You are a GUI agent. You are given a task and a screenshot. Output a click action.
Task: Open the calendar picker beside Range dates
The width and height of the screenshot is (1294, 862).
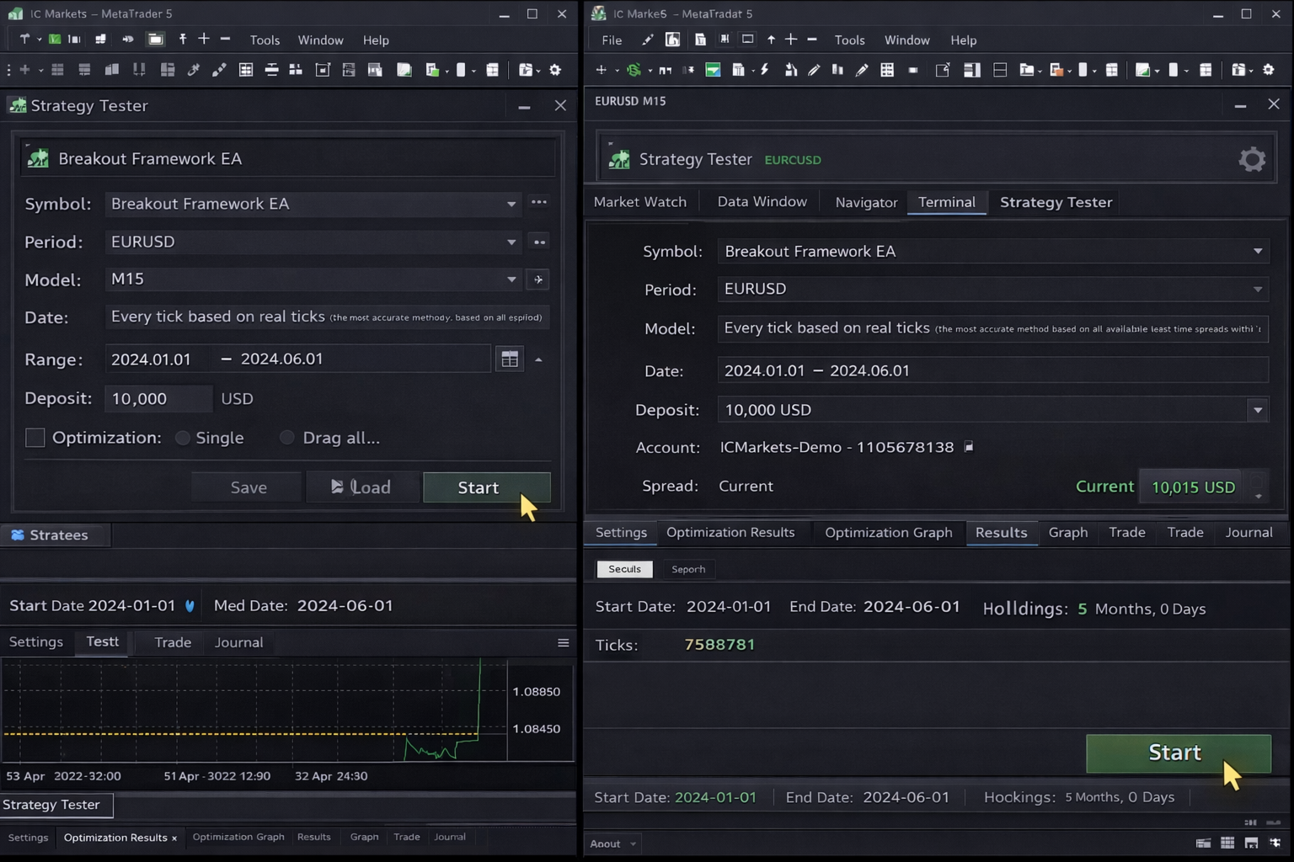[x=510, y=359]
